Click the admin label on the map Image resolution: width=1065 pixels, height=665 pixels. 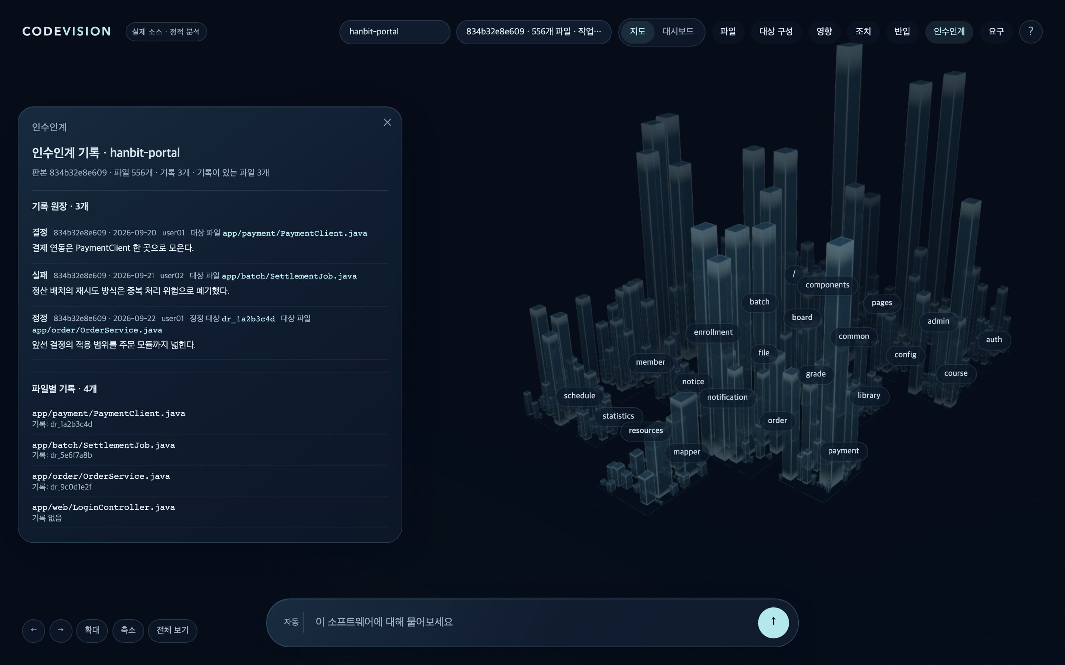(x=938, y=321)
